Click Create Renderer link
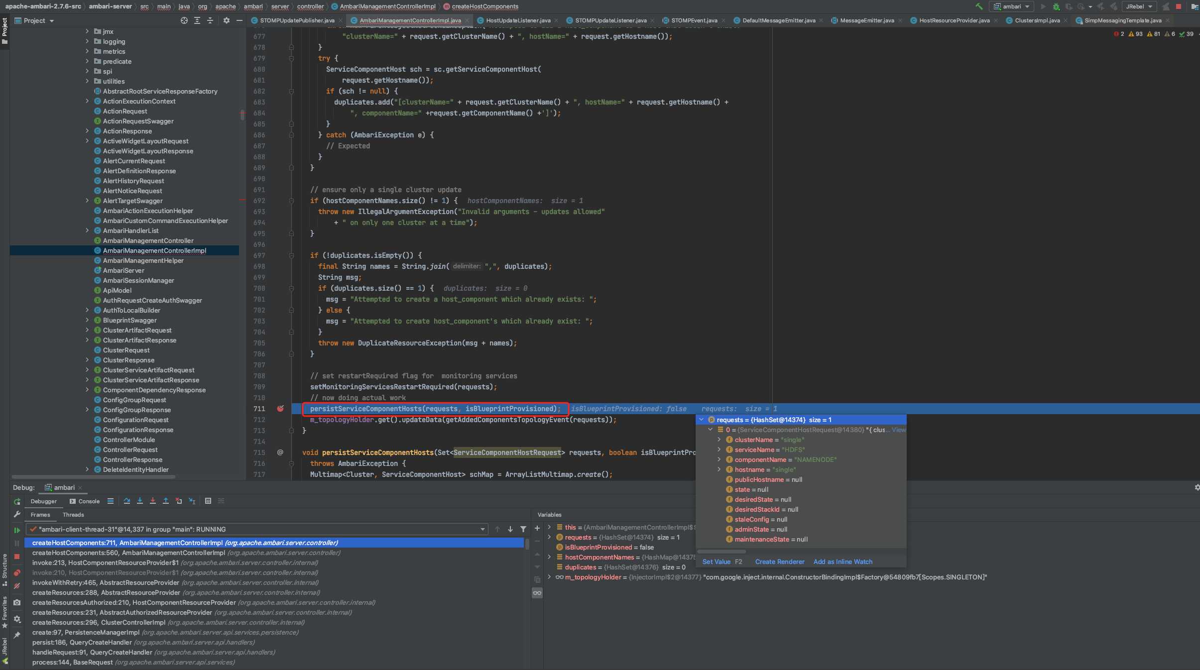Image resolution: width=1200 pixels, height=670 pixels. tap(780, 561)
